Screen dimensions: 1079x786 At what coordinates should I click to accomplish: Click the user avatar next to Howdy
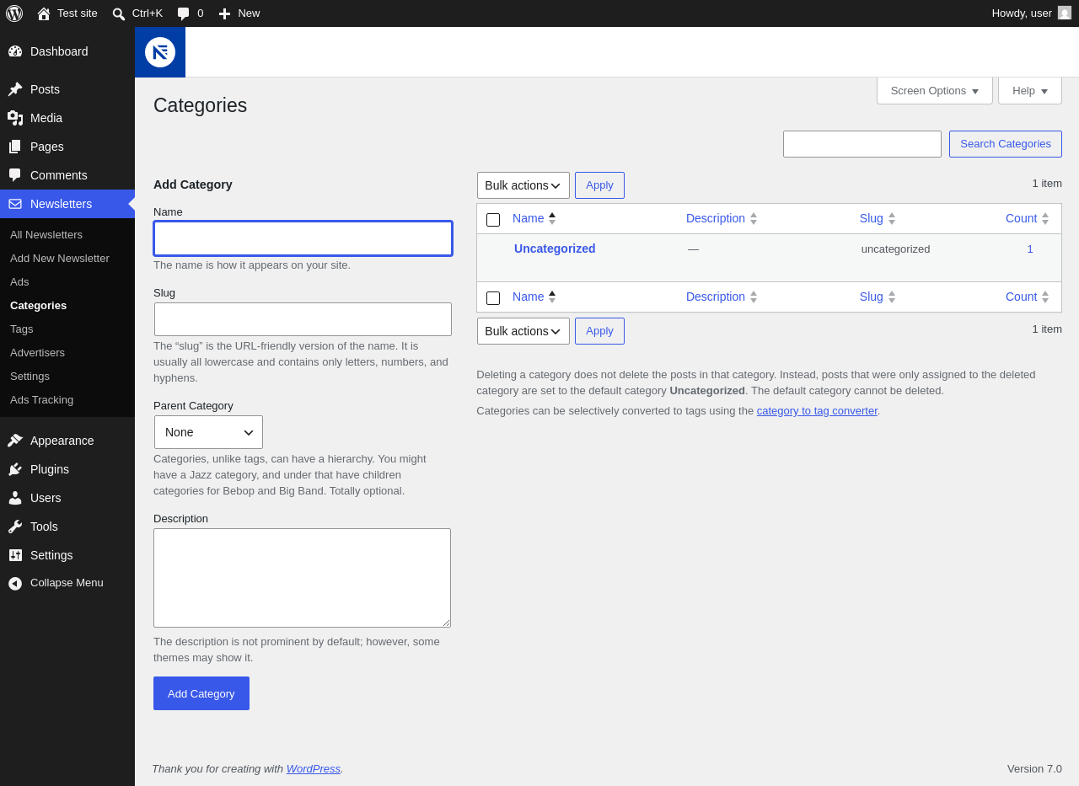point(1065,13)
